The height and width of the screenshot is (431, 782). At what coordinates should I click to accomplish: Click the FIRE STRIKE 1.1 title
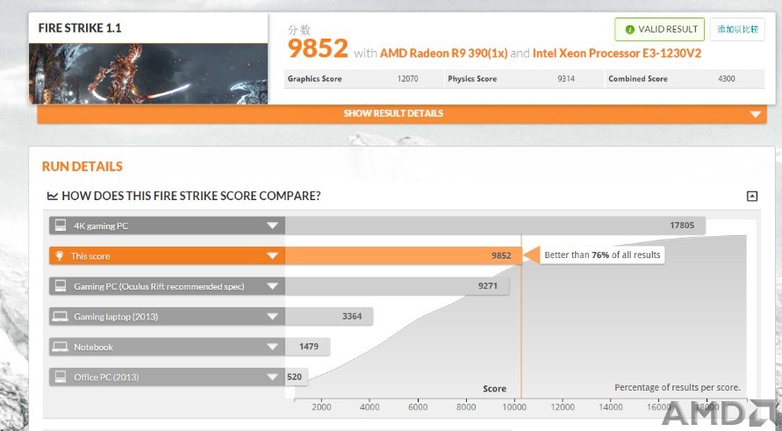[80, 28]
